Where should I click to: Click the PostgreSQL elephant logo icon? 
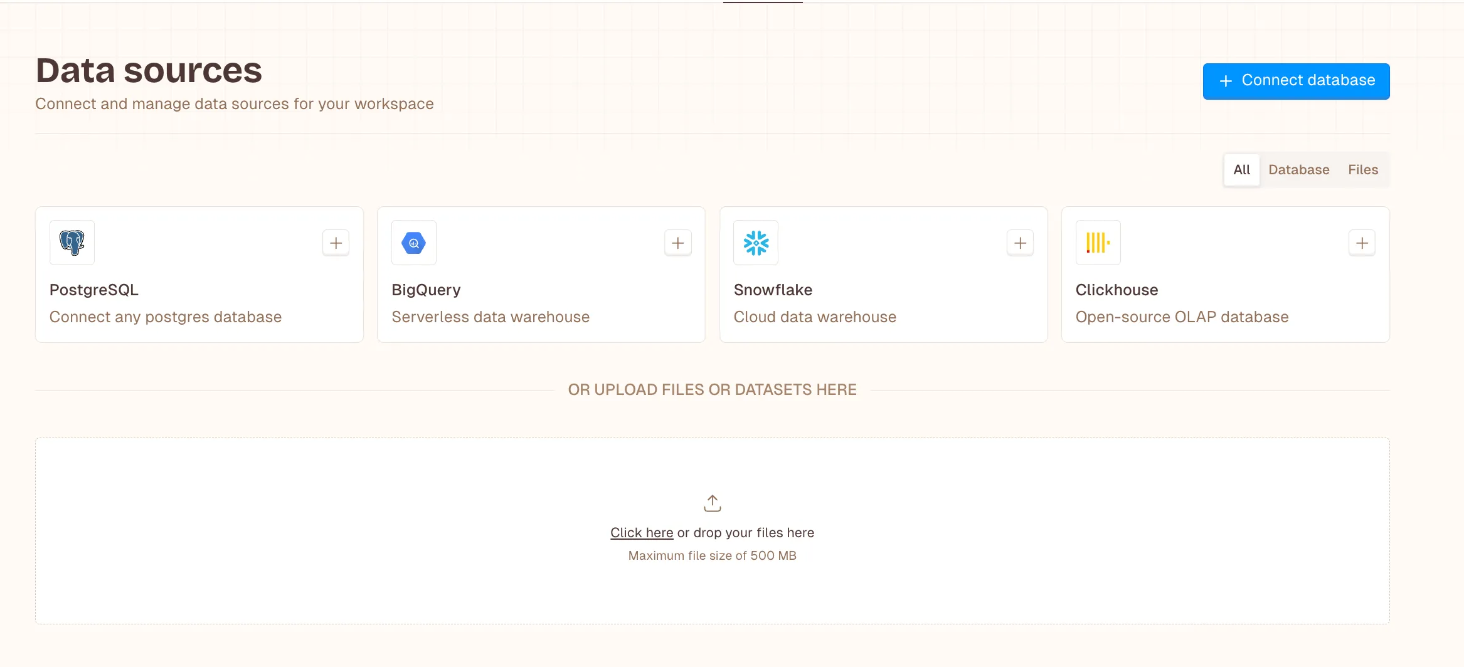(72, 243)
